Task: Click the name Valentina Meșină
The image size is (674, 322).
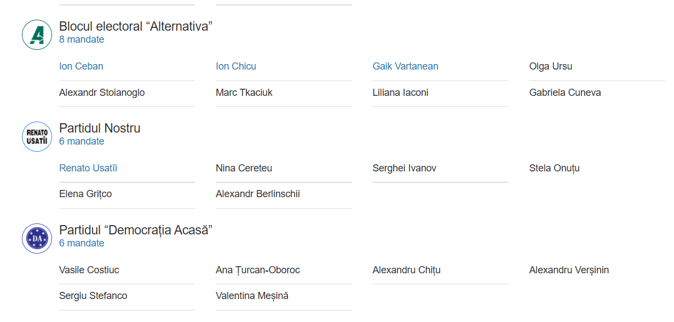Action: tap(252, 296)
